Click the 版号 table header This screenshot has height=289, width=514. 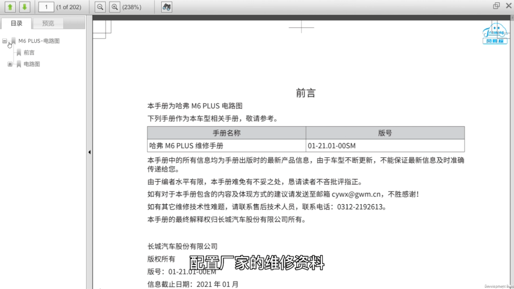click(x=385, y=133)
